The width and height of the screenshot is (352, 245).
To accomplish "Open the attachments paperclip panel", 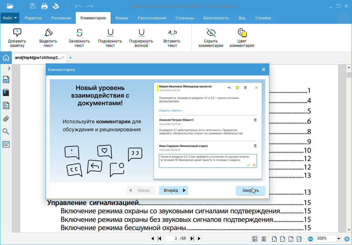I will (x=6, y=119).
